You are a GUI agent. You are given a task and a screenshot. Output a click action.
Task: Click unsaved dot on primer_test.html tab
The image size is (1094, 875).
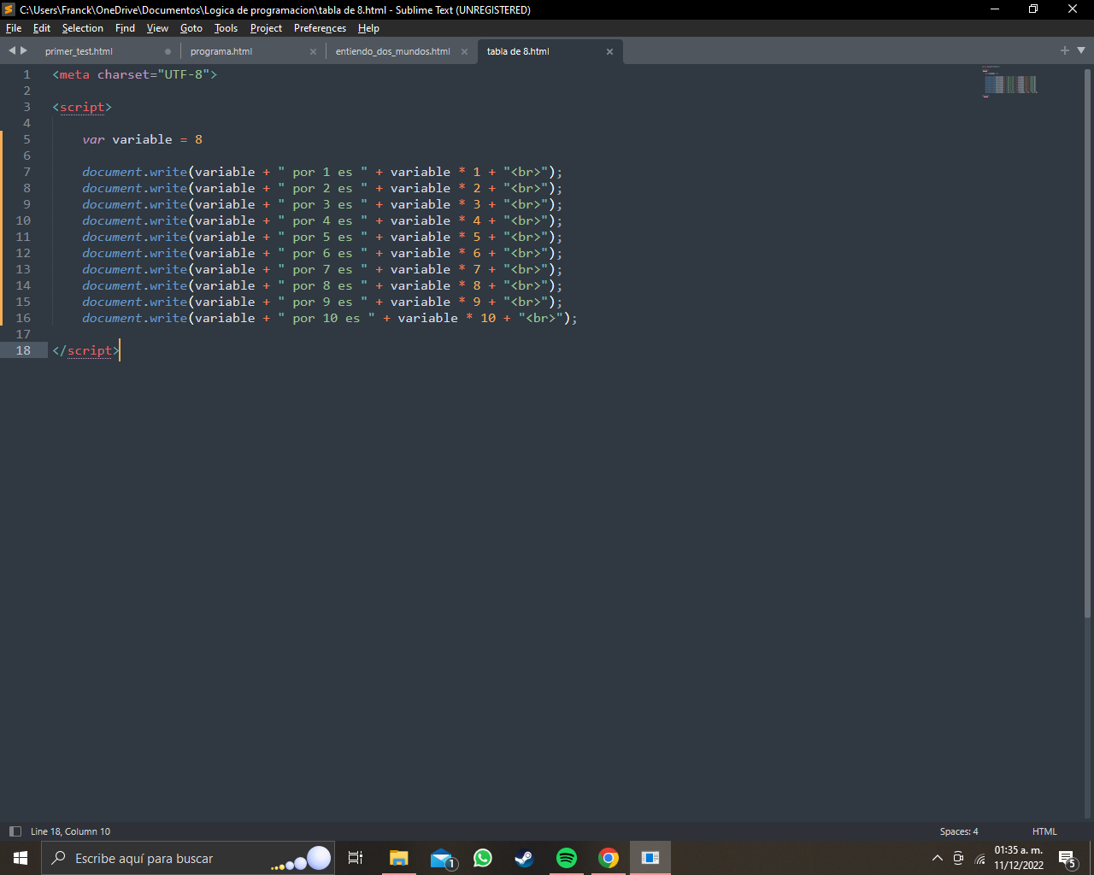[168, 51]
